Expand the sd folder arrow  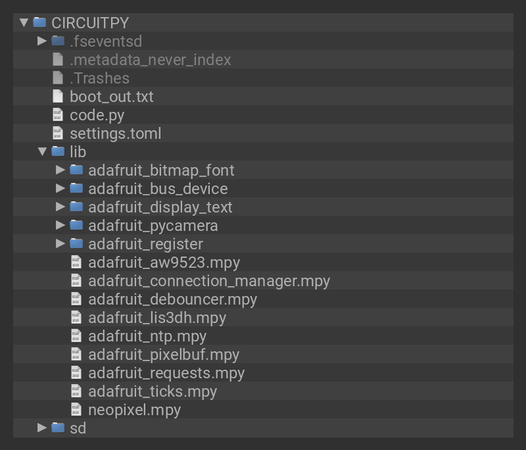coord(42,428)
